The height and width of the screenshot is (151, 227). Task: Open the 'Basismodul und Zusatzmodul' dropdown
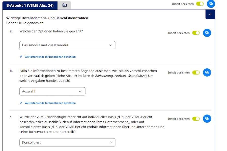67,45
